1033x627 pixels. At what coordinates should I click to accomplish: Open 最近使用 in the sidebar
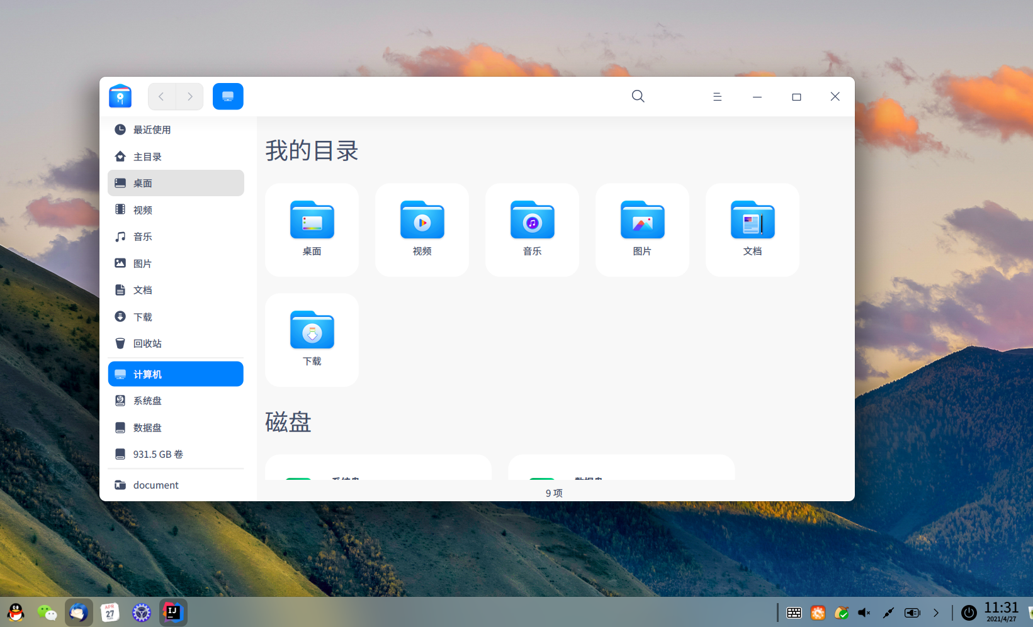176,130
